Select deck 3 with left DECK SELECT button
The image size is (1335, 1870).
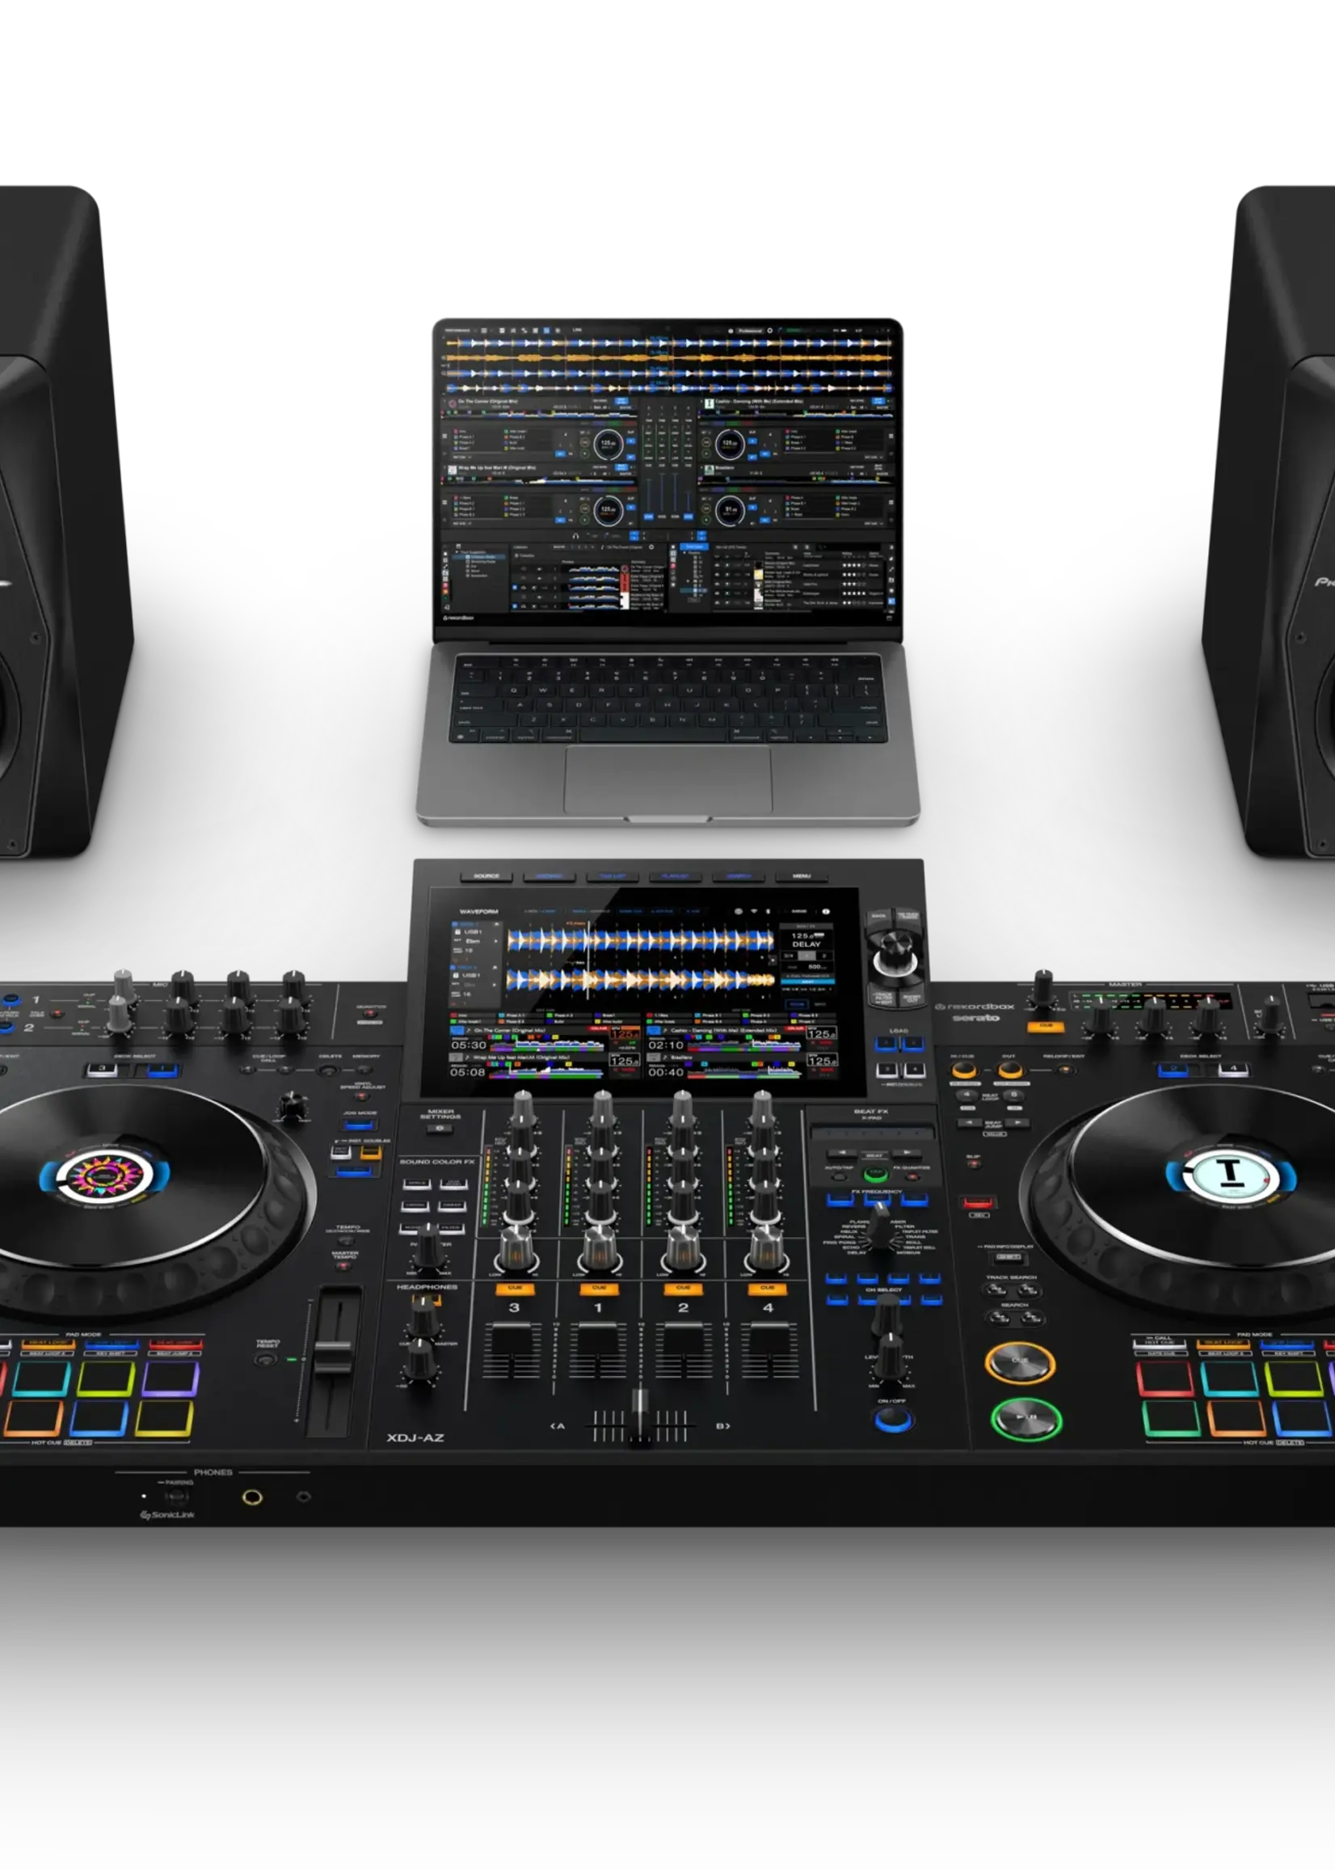pyautogui.click(x=103, y=1069)
